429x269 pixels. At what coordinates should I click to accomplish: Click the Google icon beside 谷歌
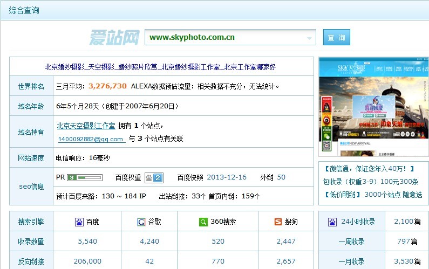[141, 222]
